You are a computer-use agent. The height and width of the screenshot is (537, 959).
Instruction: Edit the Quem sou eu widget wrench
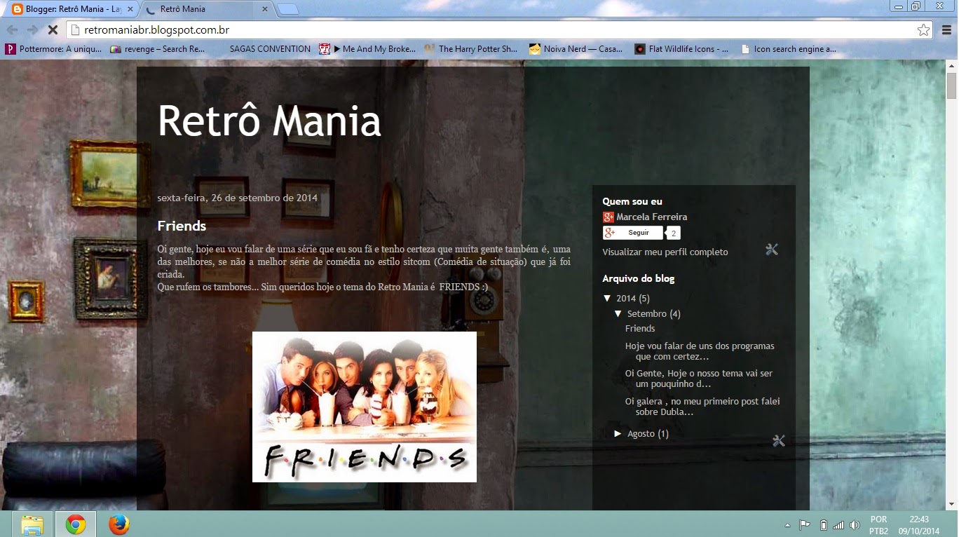click(772, 250)
